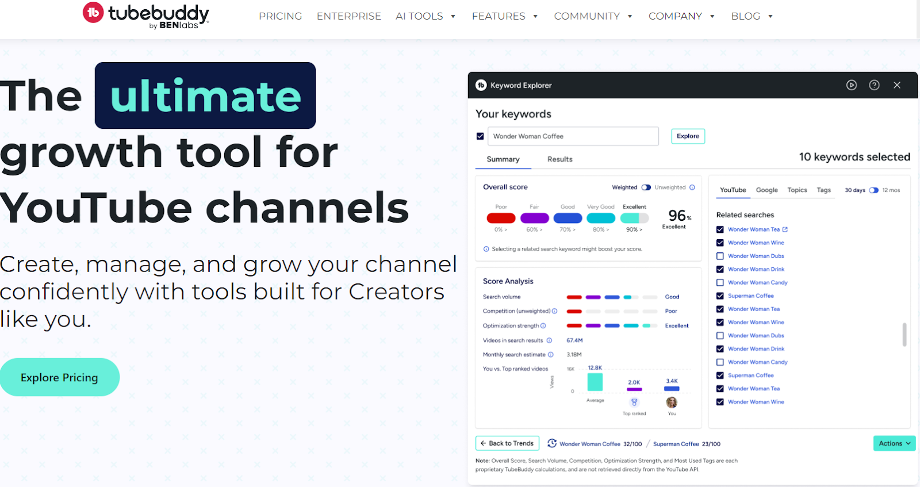Click info icon beside Competition (unweighted)
920x487 pixels.
tap(554, 311)
